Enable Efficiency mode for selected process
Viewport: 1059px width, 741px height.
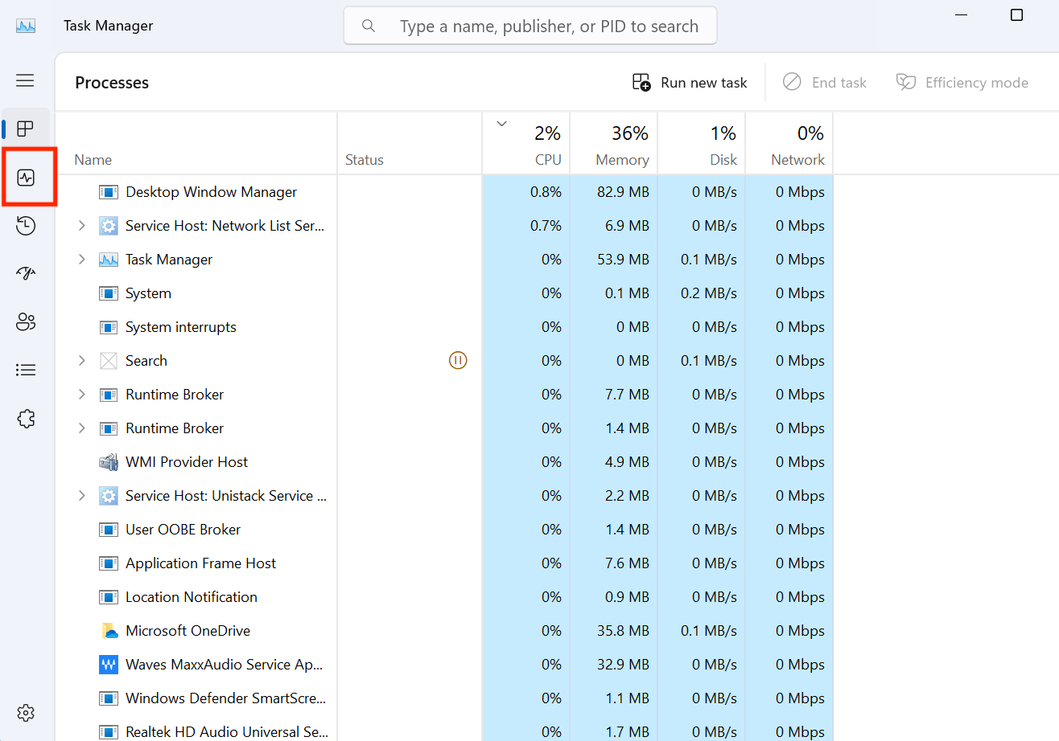[x=962, y=82]
